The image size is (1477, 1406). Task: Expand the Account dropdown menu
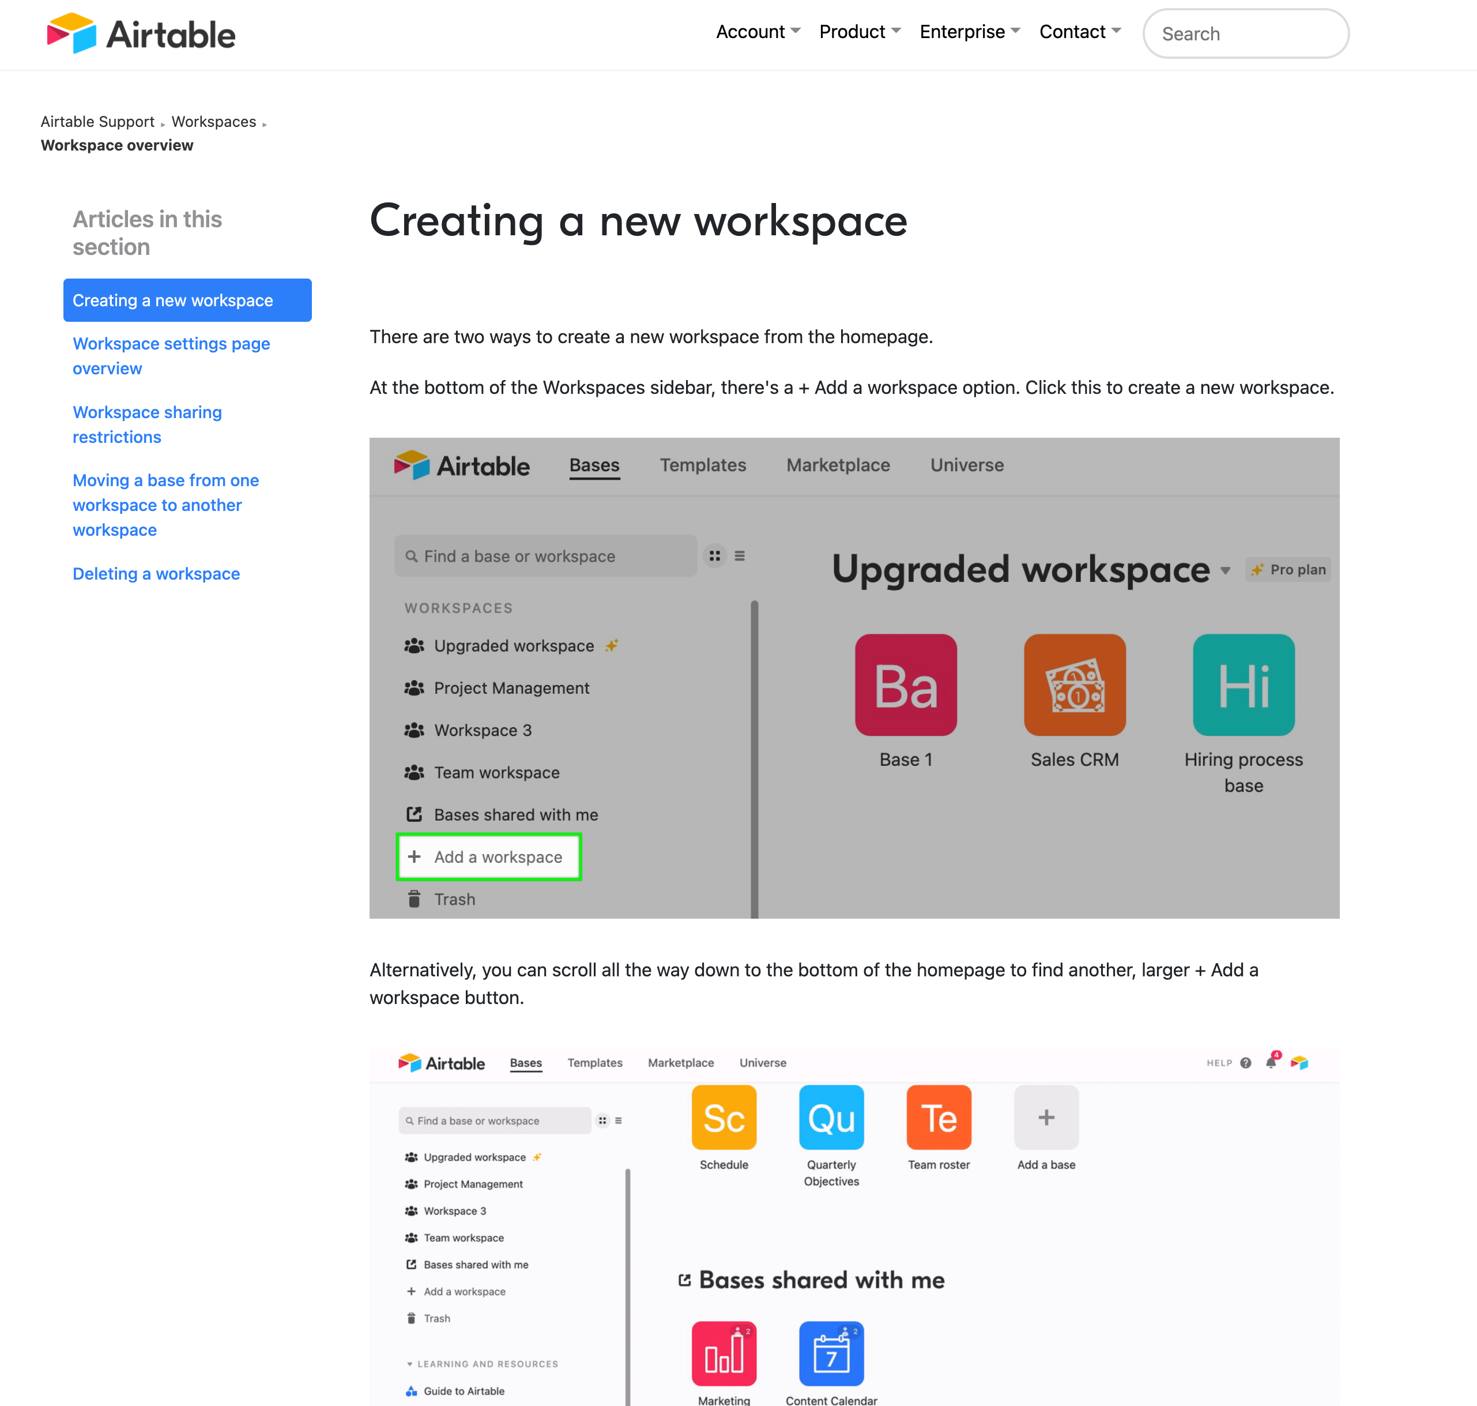pyautogui.click(x=758, y=33)
